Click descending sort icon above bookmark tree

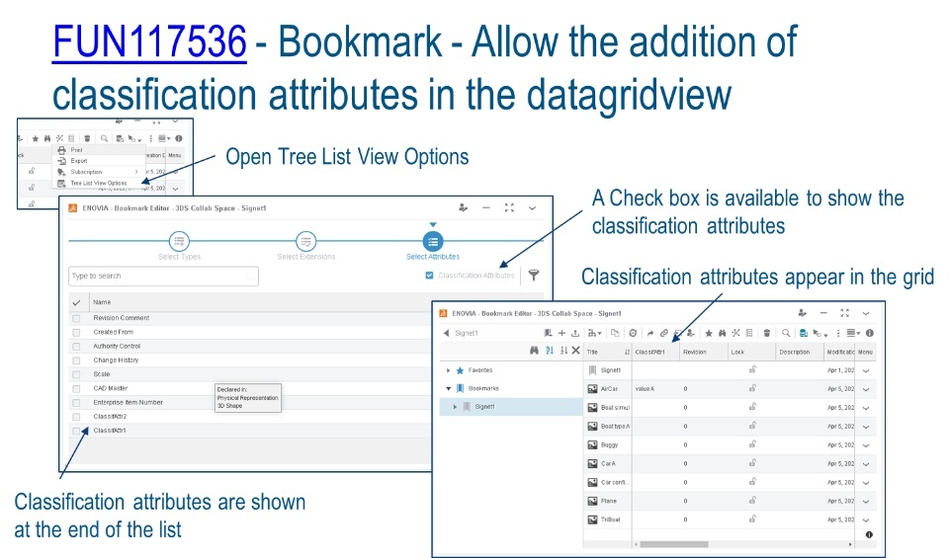(564, 350)
